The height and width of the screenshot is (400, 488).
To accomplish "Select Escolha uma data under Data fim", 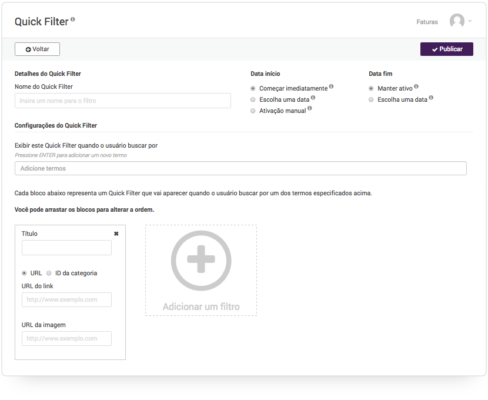I will tap(371, 99).
